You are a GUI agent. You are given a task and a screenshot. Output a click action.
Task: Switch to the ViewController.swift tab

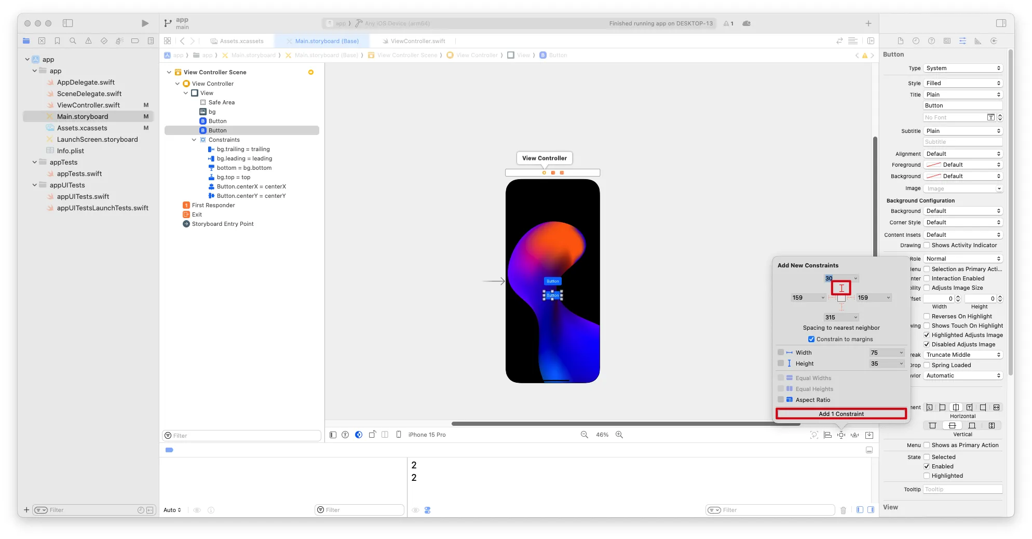417,41
